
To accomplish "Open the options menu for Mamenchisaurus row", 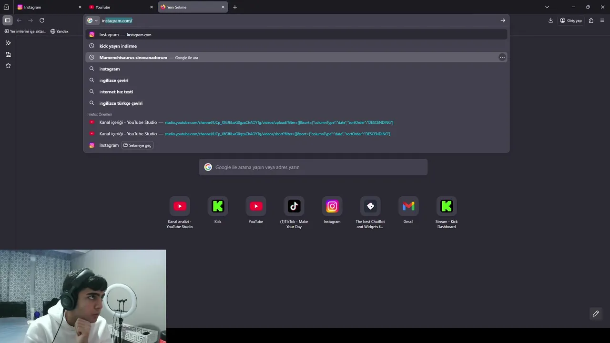I will tap(502, 58).
